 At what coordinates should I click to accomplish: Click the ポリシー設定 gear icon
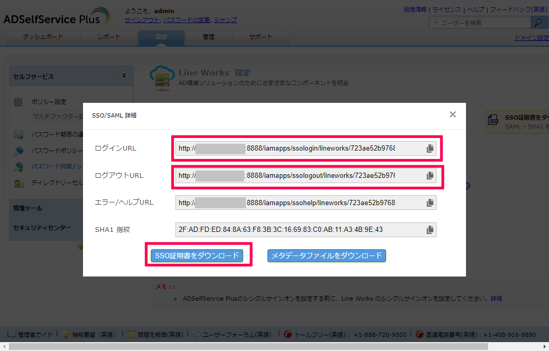pos(18,102)
